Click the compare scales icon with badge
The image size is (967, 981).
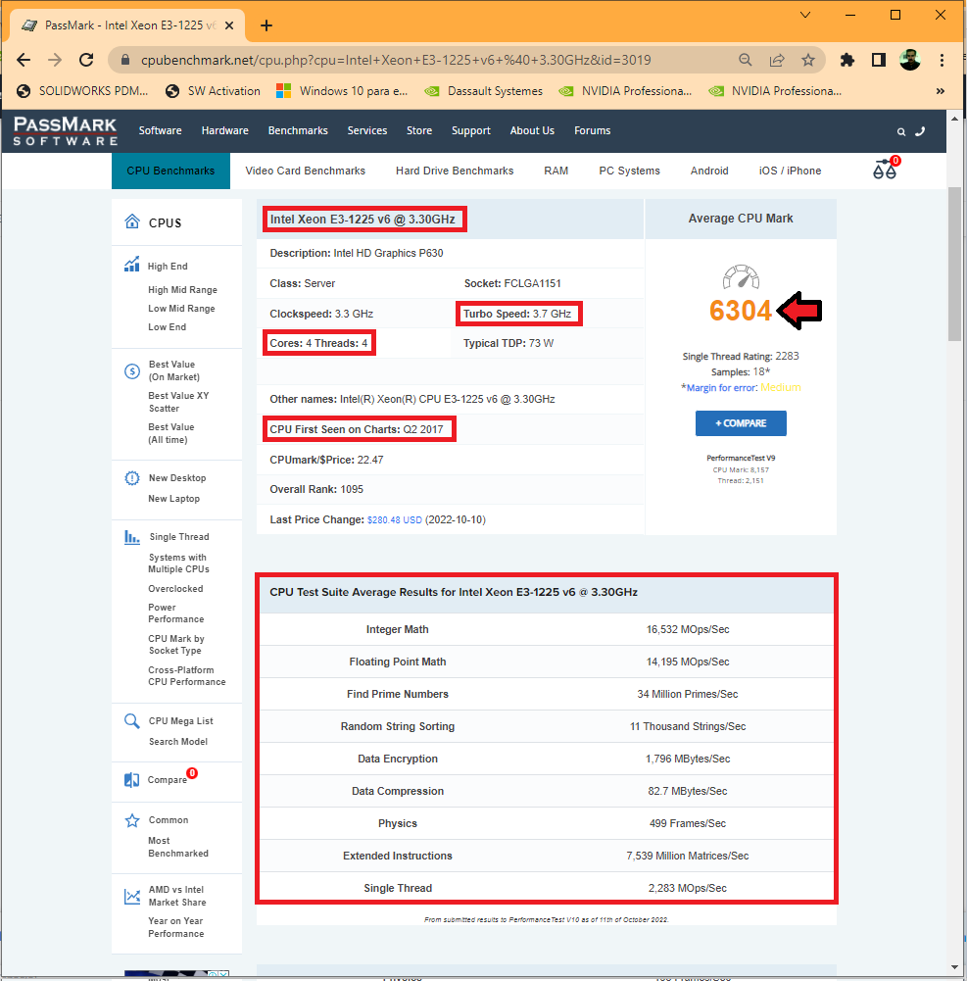point(886,169)
